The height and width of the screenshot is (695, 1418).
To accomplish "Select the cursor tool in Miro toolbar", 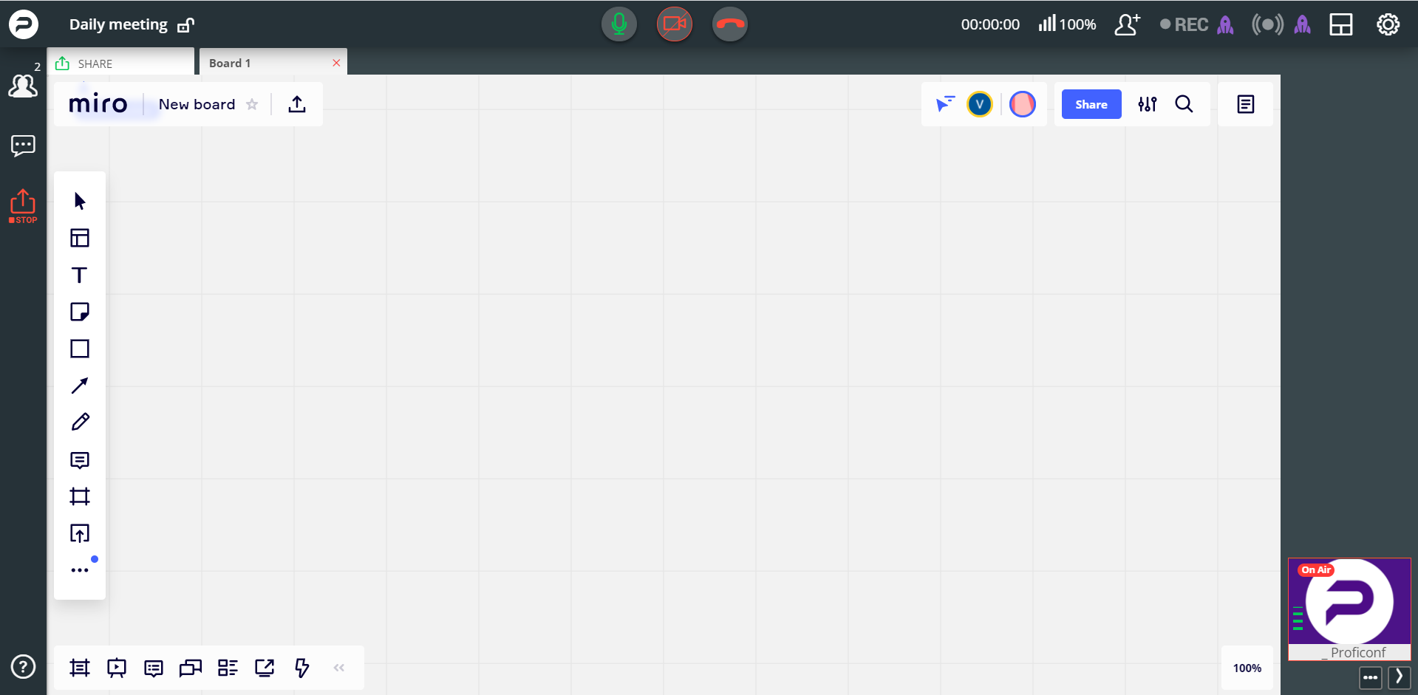I will [x=80, y=201].
